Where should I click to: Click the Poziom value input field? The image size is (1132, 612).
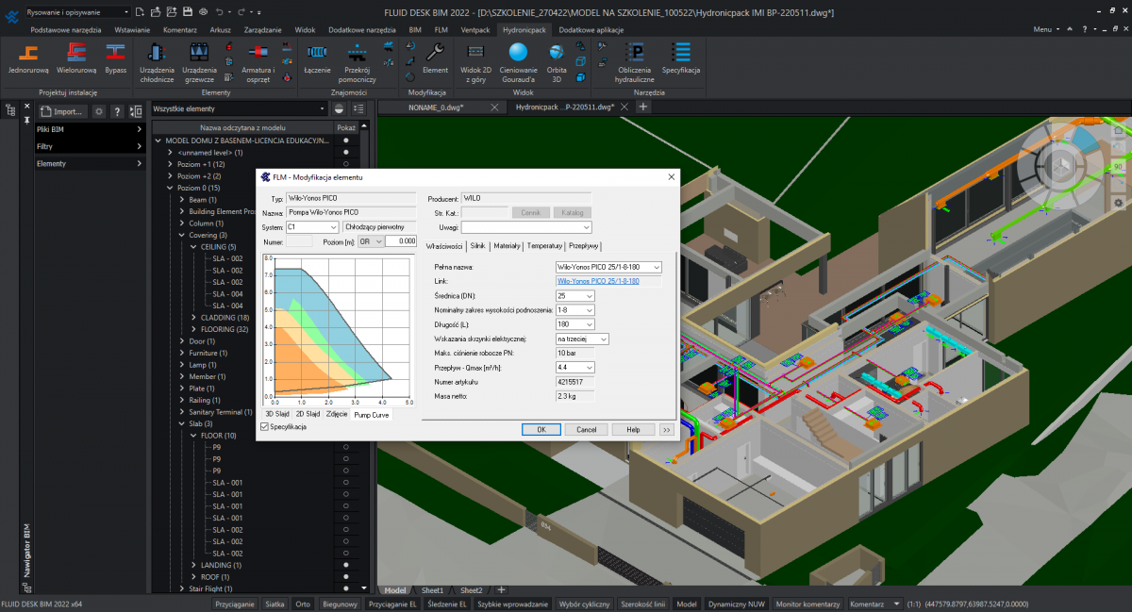point(401,241)
